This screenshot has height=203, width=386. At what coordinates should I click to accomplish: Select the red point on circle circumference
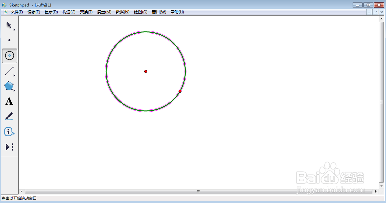pos(180,91)
